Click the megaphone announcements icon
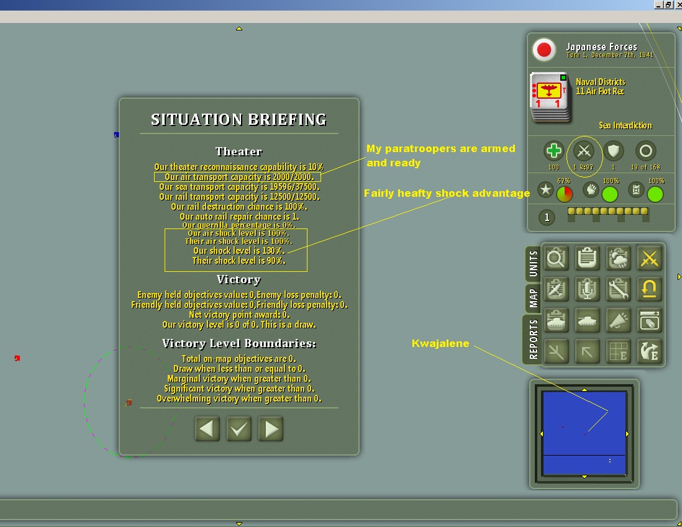The width and height of the screenshot is (682, 527). point(619,320)
